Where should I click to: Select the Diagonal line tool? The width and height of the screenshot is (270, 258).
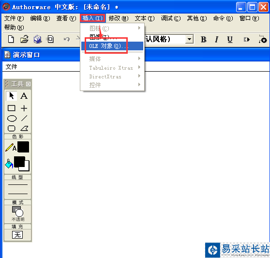click(24, 118)
